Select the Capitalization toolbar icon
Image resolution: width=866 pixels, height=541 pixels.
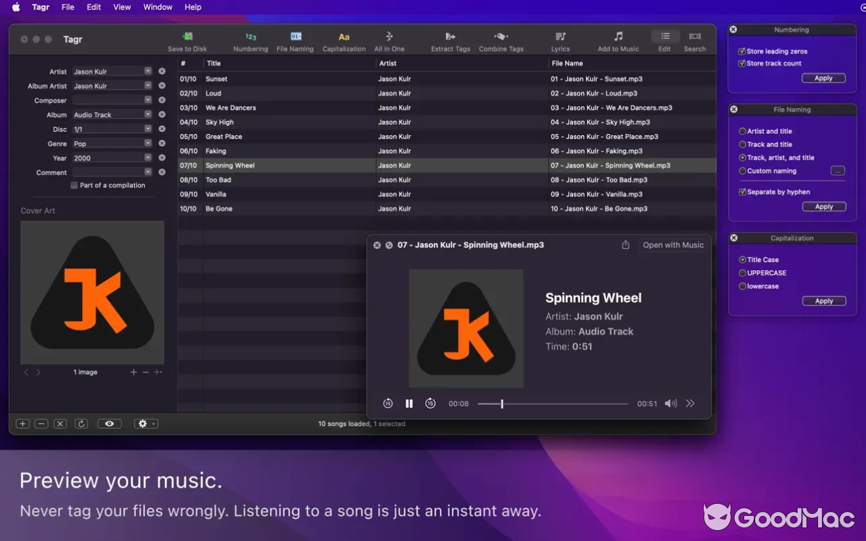coord(344,37)
